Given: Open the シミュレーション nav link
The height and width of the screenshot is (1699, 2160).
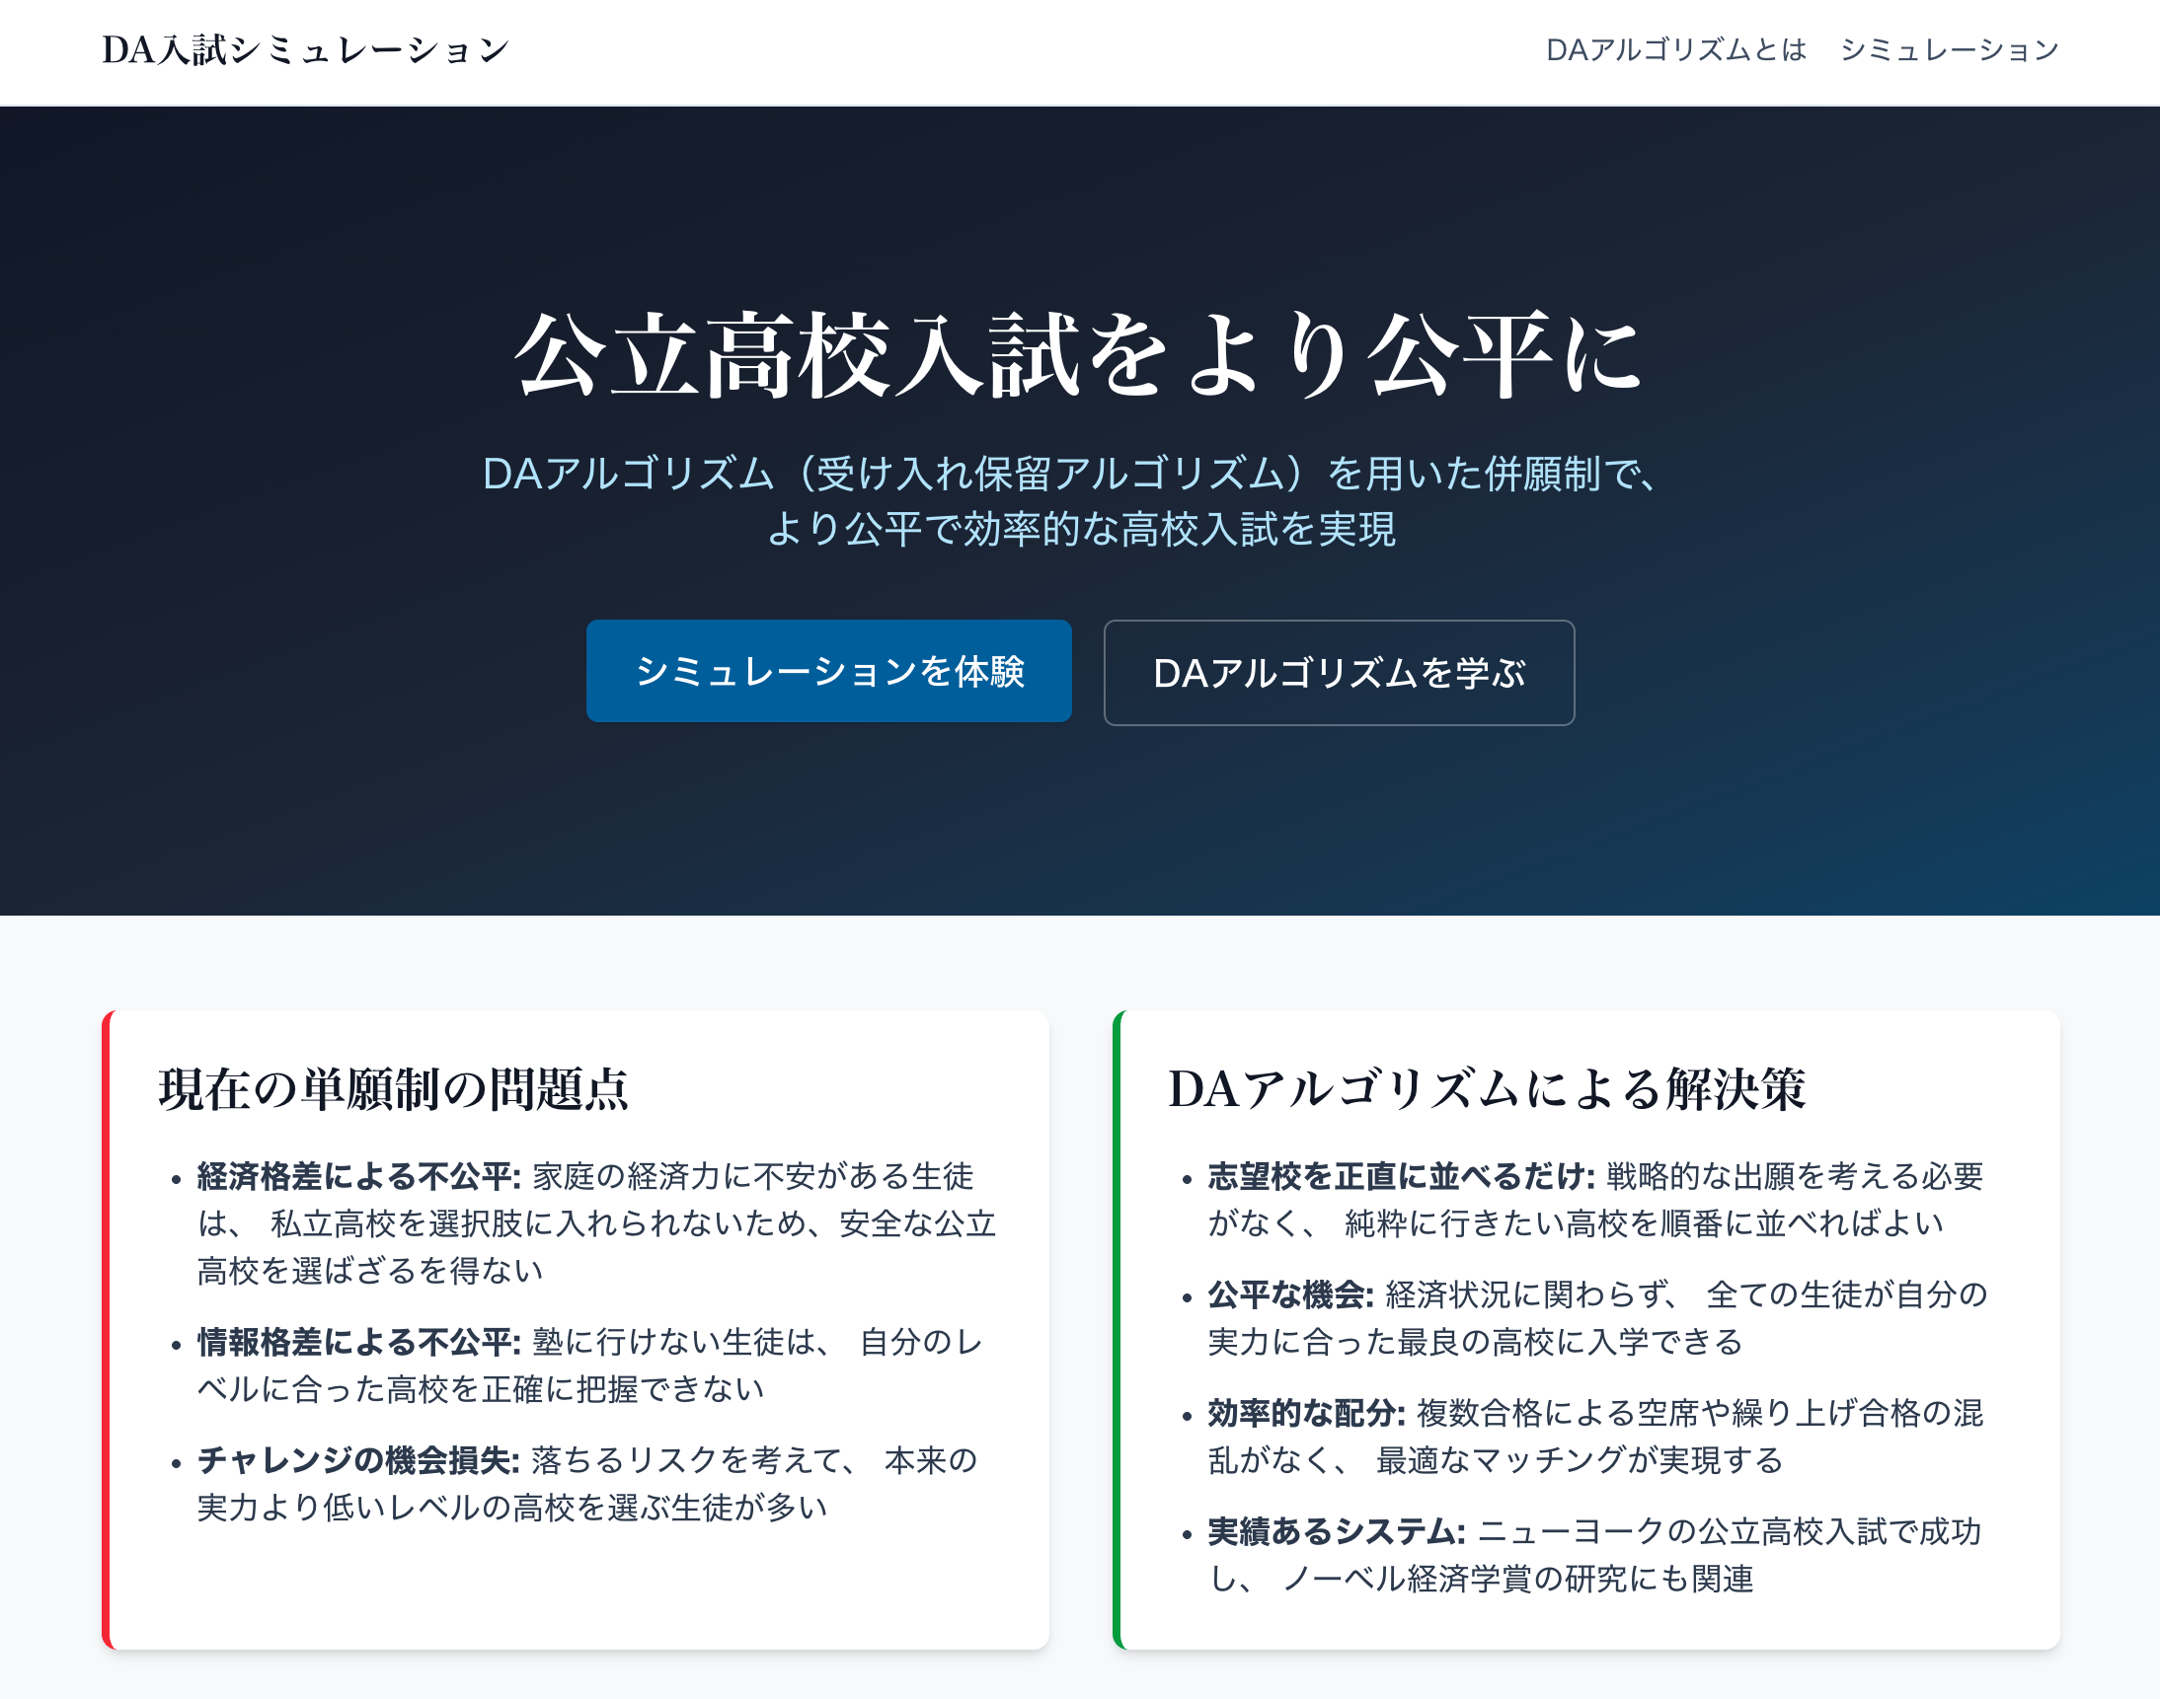Looking at the screenshot, I should point(1948,49).
